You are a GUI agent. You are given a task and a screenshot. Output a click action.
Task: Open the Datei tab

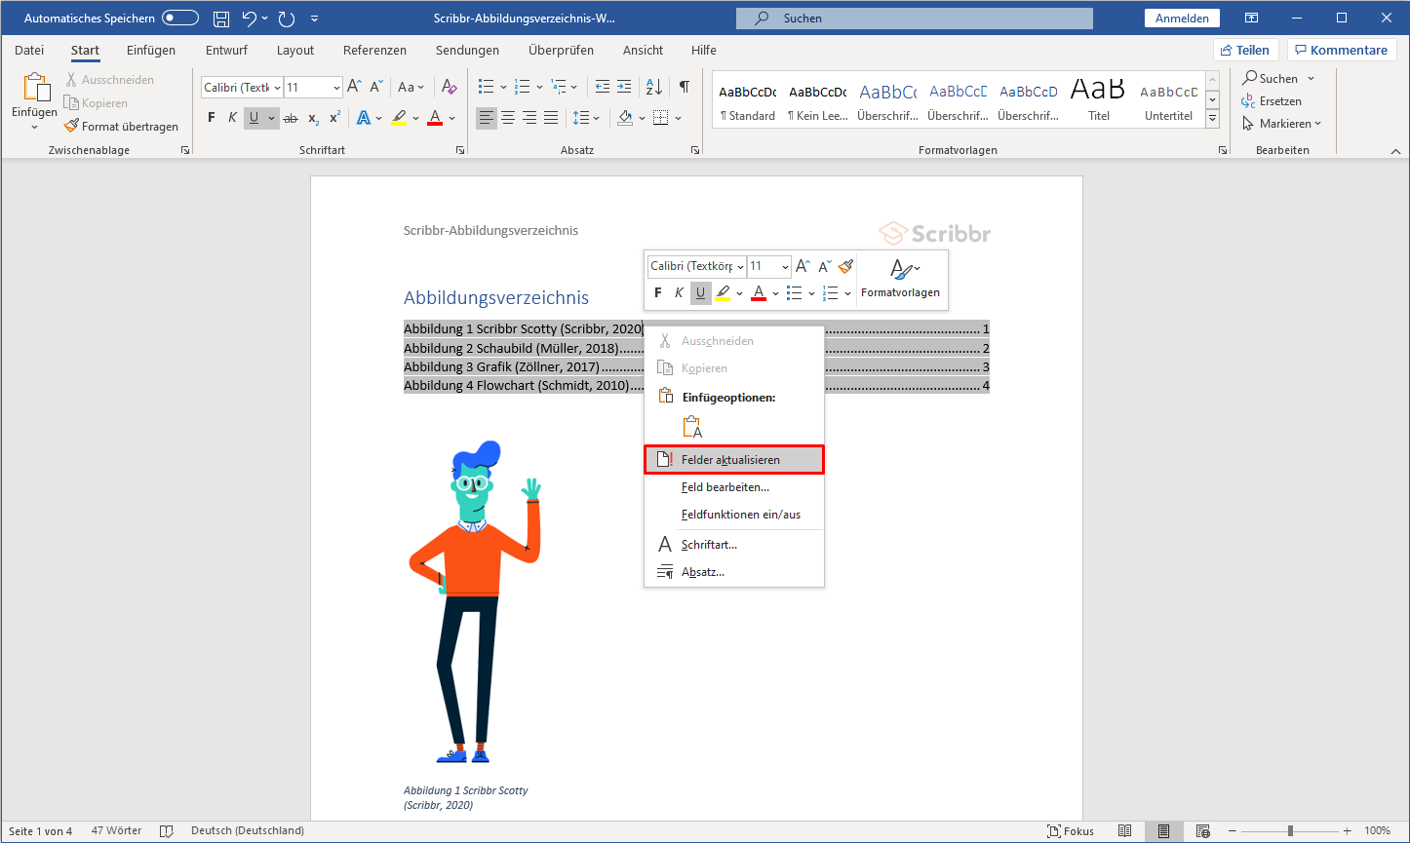pos(29,51)
